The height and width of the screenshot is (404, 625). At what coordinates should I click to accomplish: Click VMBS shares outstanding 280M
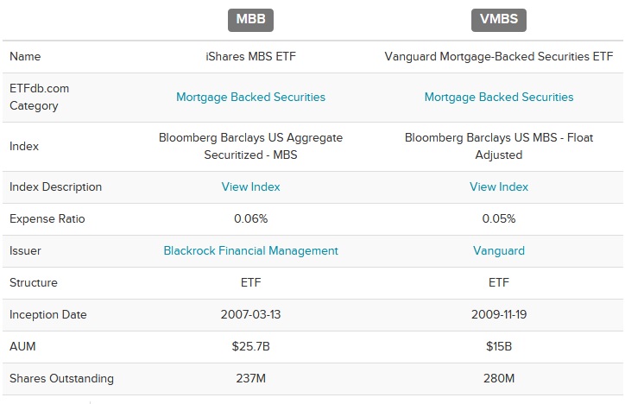pos(499,378)
